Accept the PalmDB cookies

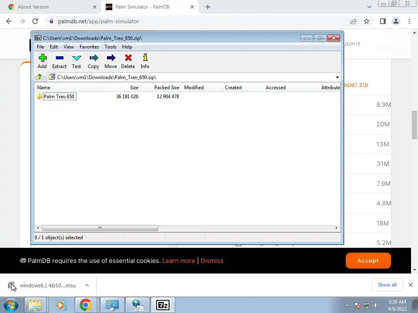click(x=368, y=260)
